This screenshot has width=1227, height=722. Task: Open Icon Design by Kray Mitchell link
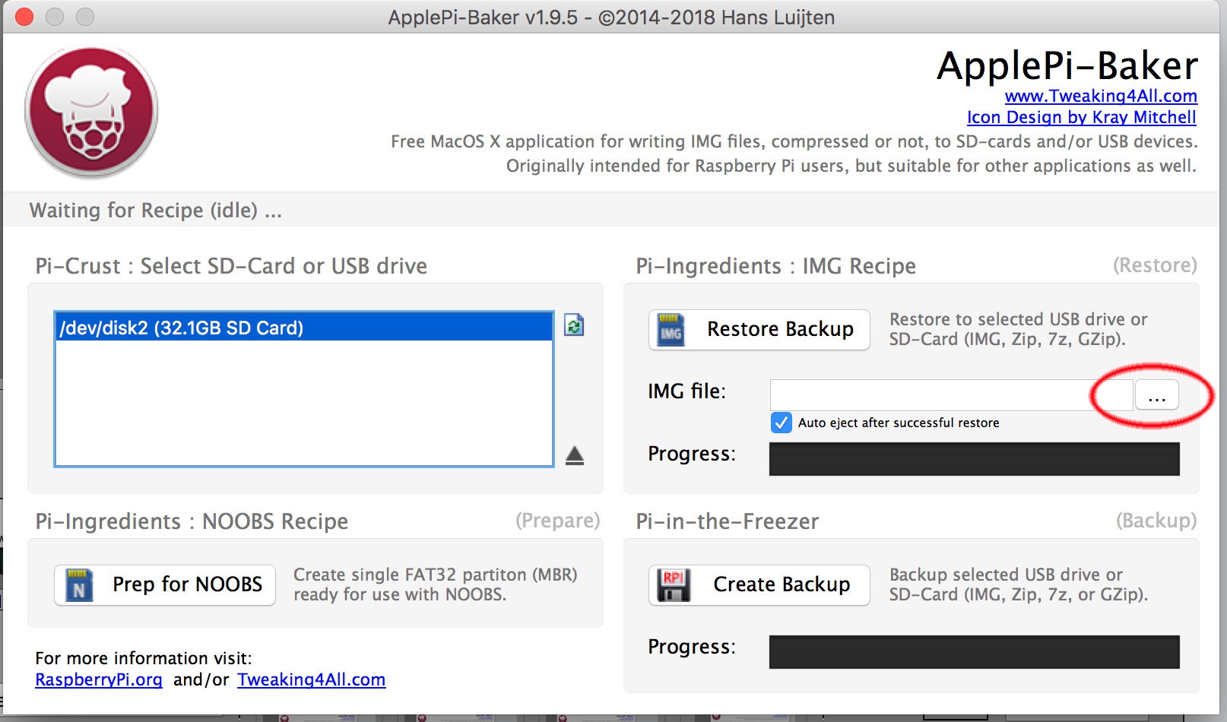tap(1081, 117)
